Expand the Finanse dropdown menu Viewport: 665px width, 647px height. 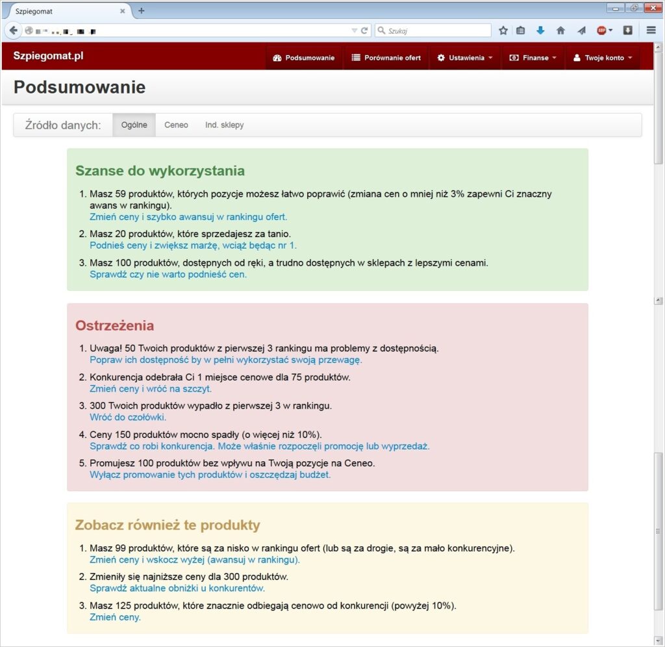(533, 58)
